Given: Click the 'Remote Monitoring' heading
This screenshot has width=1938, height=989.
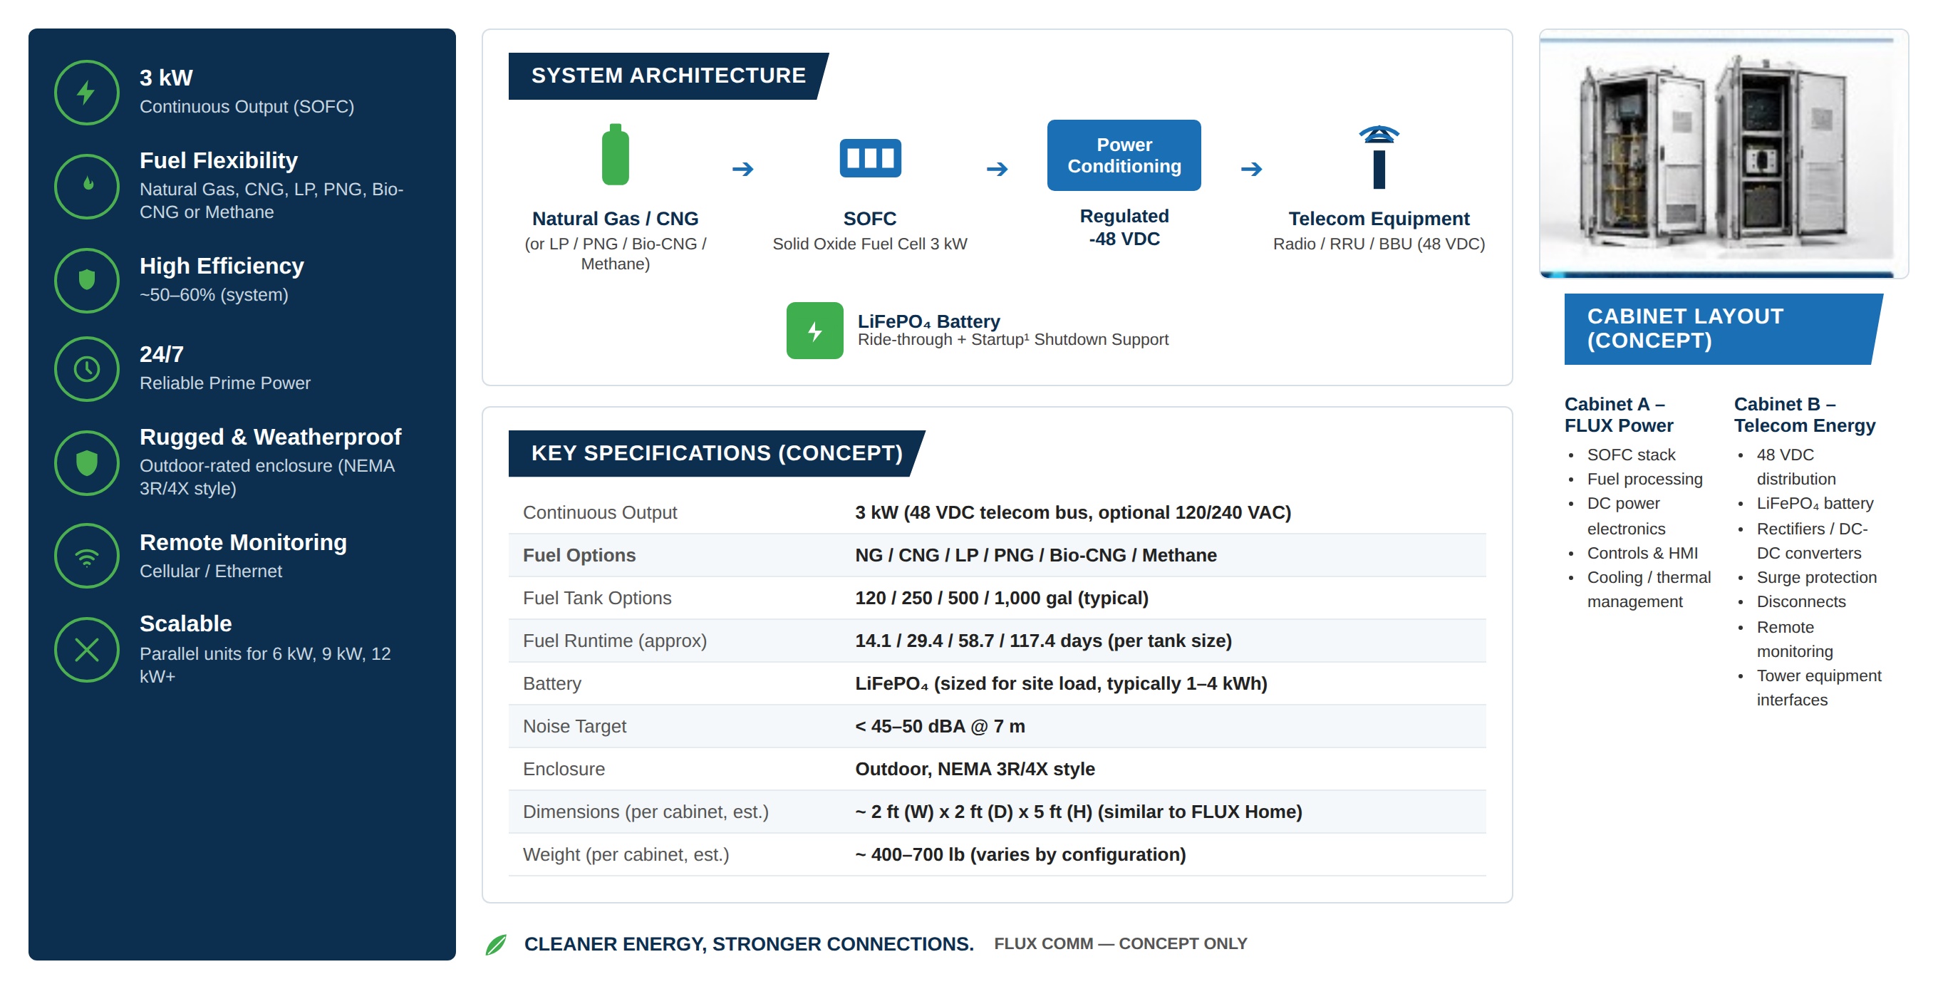Looking at the screenshot, I should click(243, 542).
